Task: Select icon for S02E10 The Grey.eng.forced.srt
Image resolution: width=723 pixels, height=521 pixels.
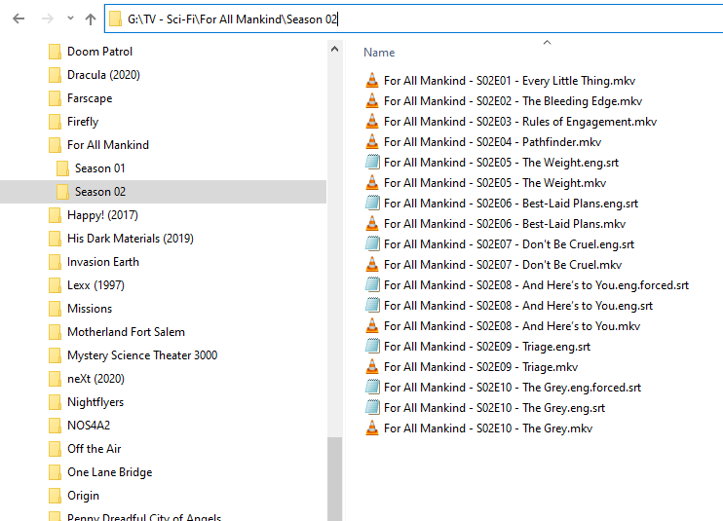Action: (372, 388)
